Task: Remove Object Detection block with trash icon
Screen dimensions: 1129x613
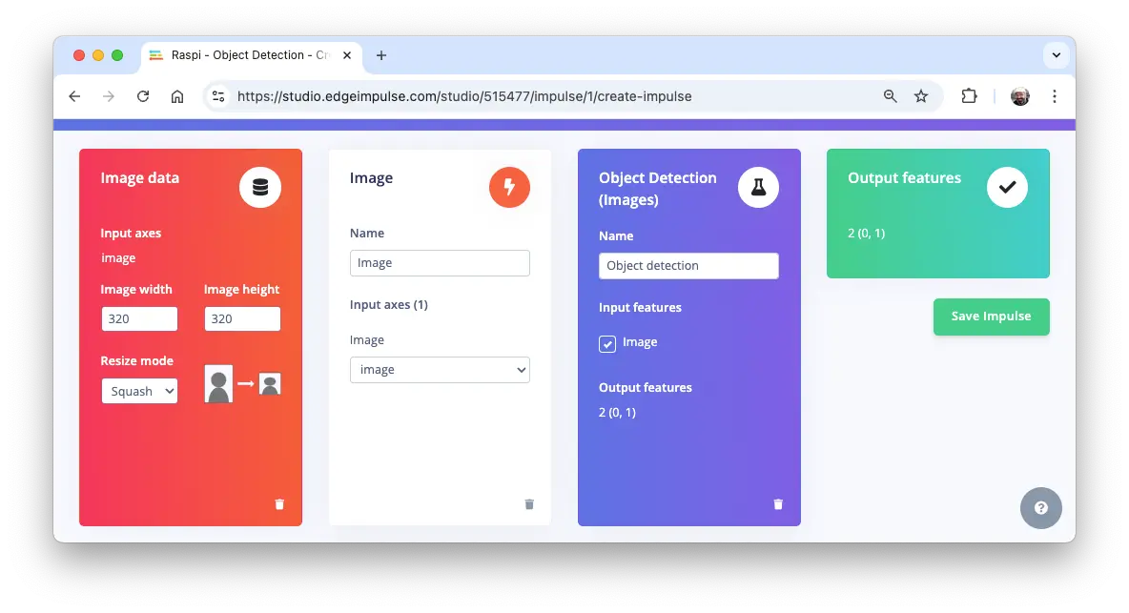Action: pyautogui.click(x=778, y=504)
